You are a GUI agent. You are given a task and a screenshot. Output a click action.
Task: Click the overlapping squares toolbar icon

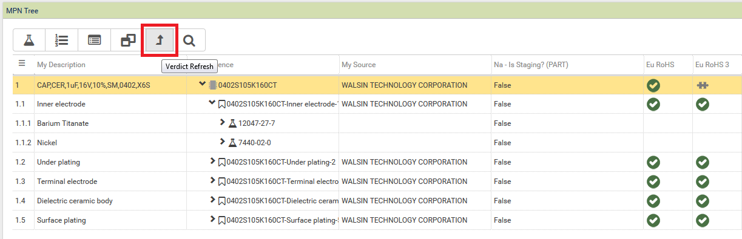click(x=127, y=41)
